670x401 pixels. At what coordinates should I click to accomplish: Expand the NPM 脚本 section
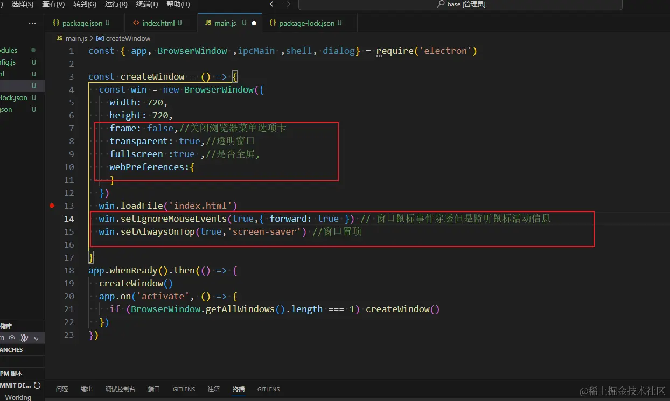[x=22, y=374]
